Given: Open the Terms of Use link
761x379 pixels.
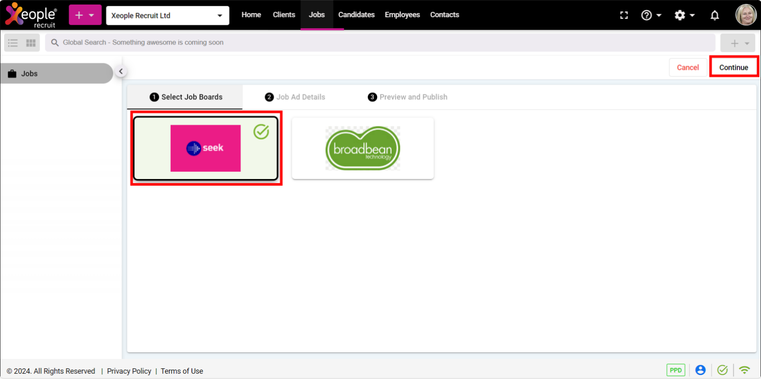Looking at the screenshot, I should tap(182, 371).
